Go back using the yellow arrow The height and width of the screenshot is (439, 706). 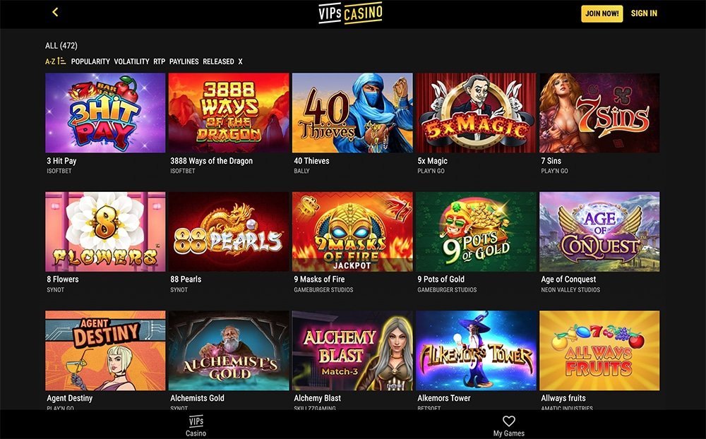coord(55,12)
